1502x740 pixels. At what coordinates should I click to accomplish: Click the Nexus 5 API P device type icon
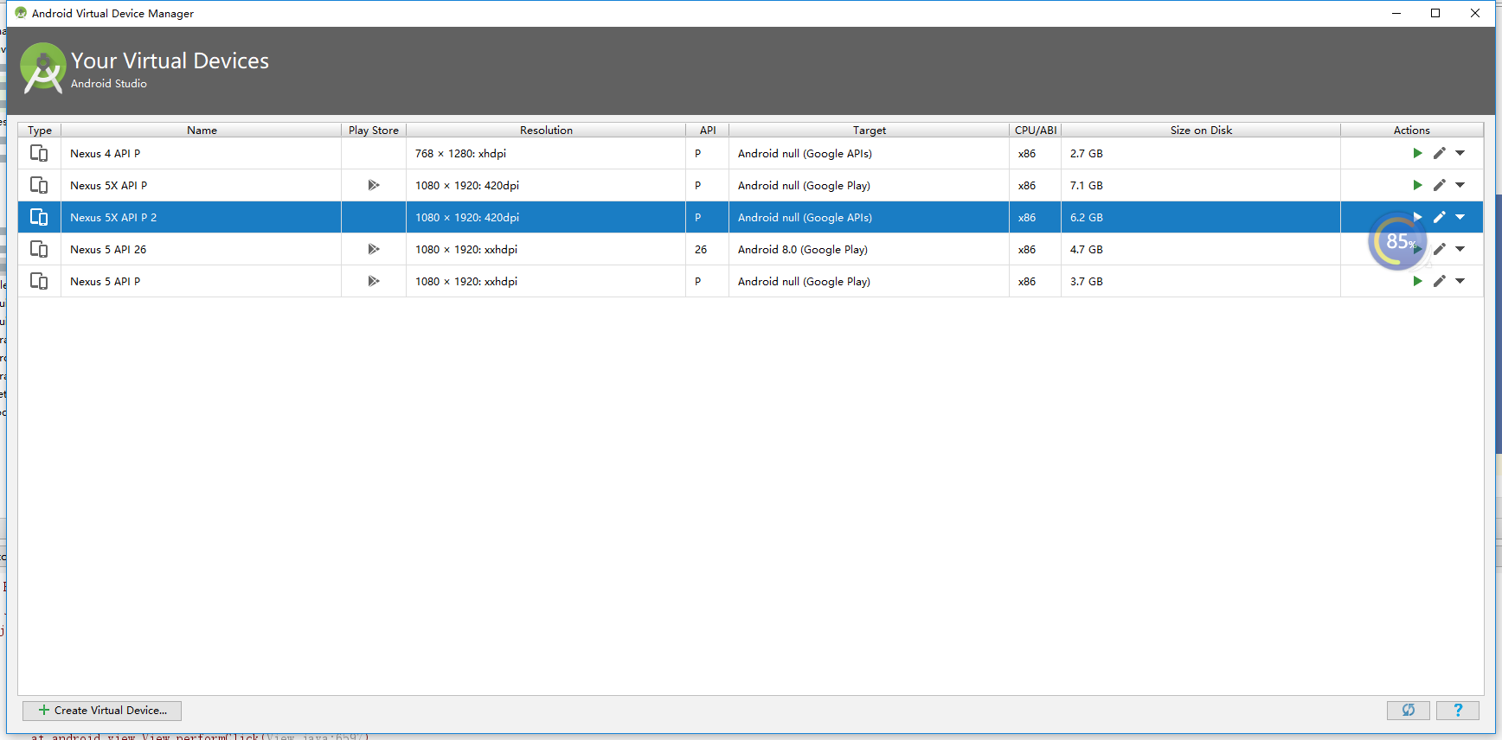(39, 281)
